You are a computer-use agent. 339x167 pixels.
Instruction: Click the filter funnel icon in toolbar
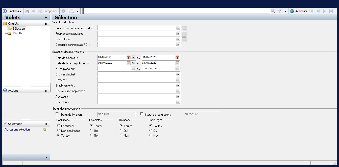[x=280, y=11]
